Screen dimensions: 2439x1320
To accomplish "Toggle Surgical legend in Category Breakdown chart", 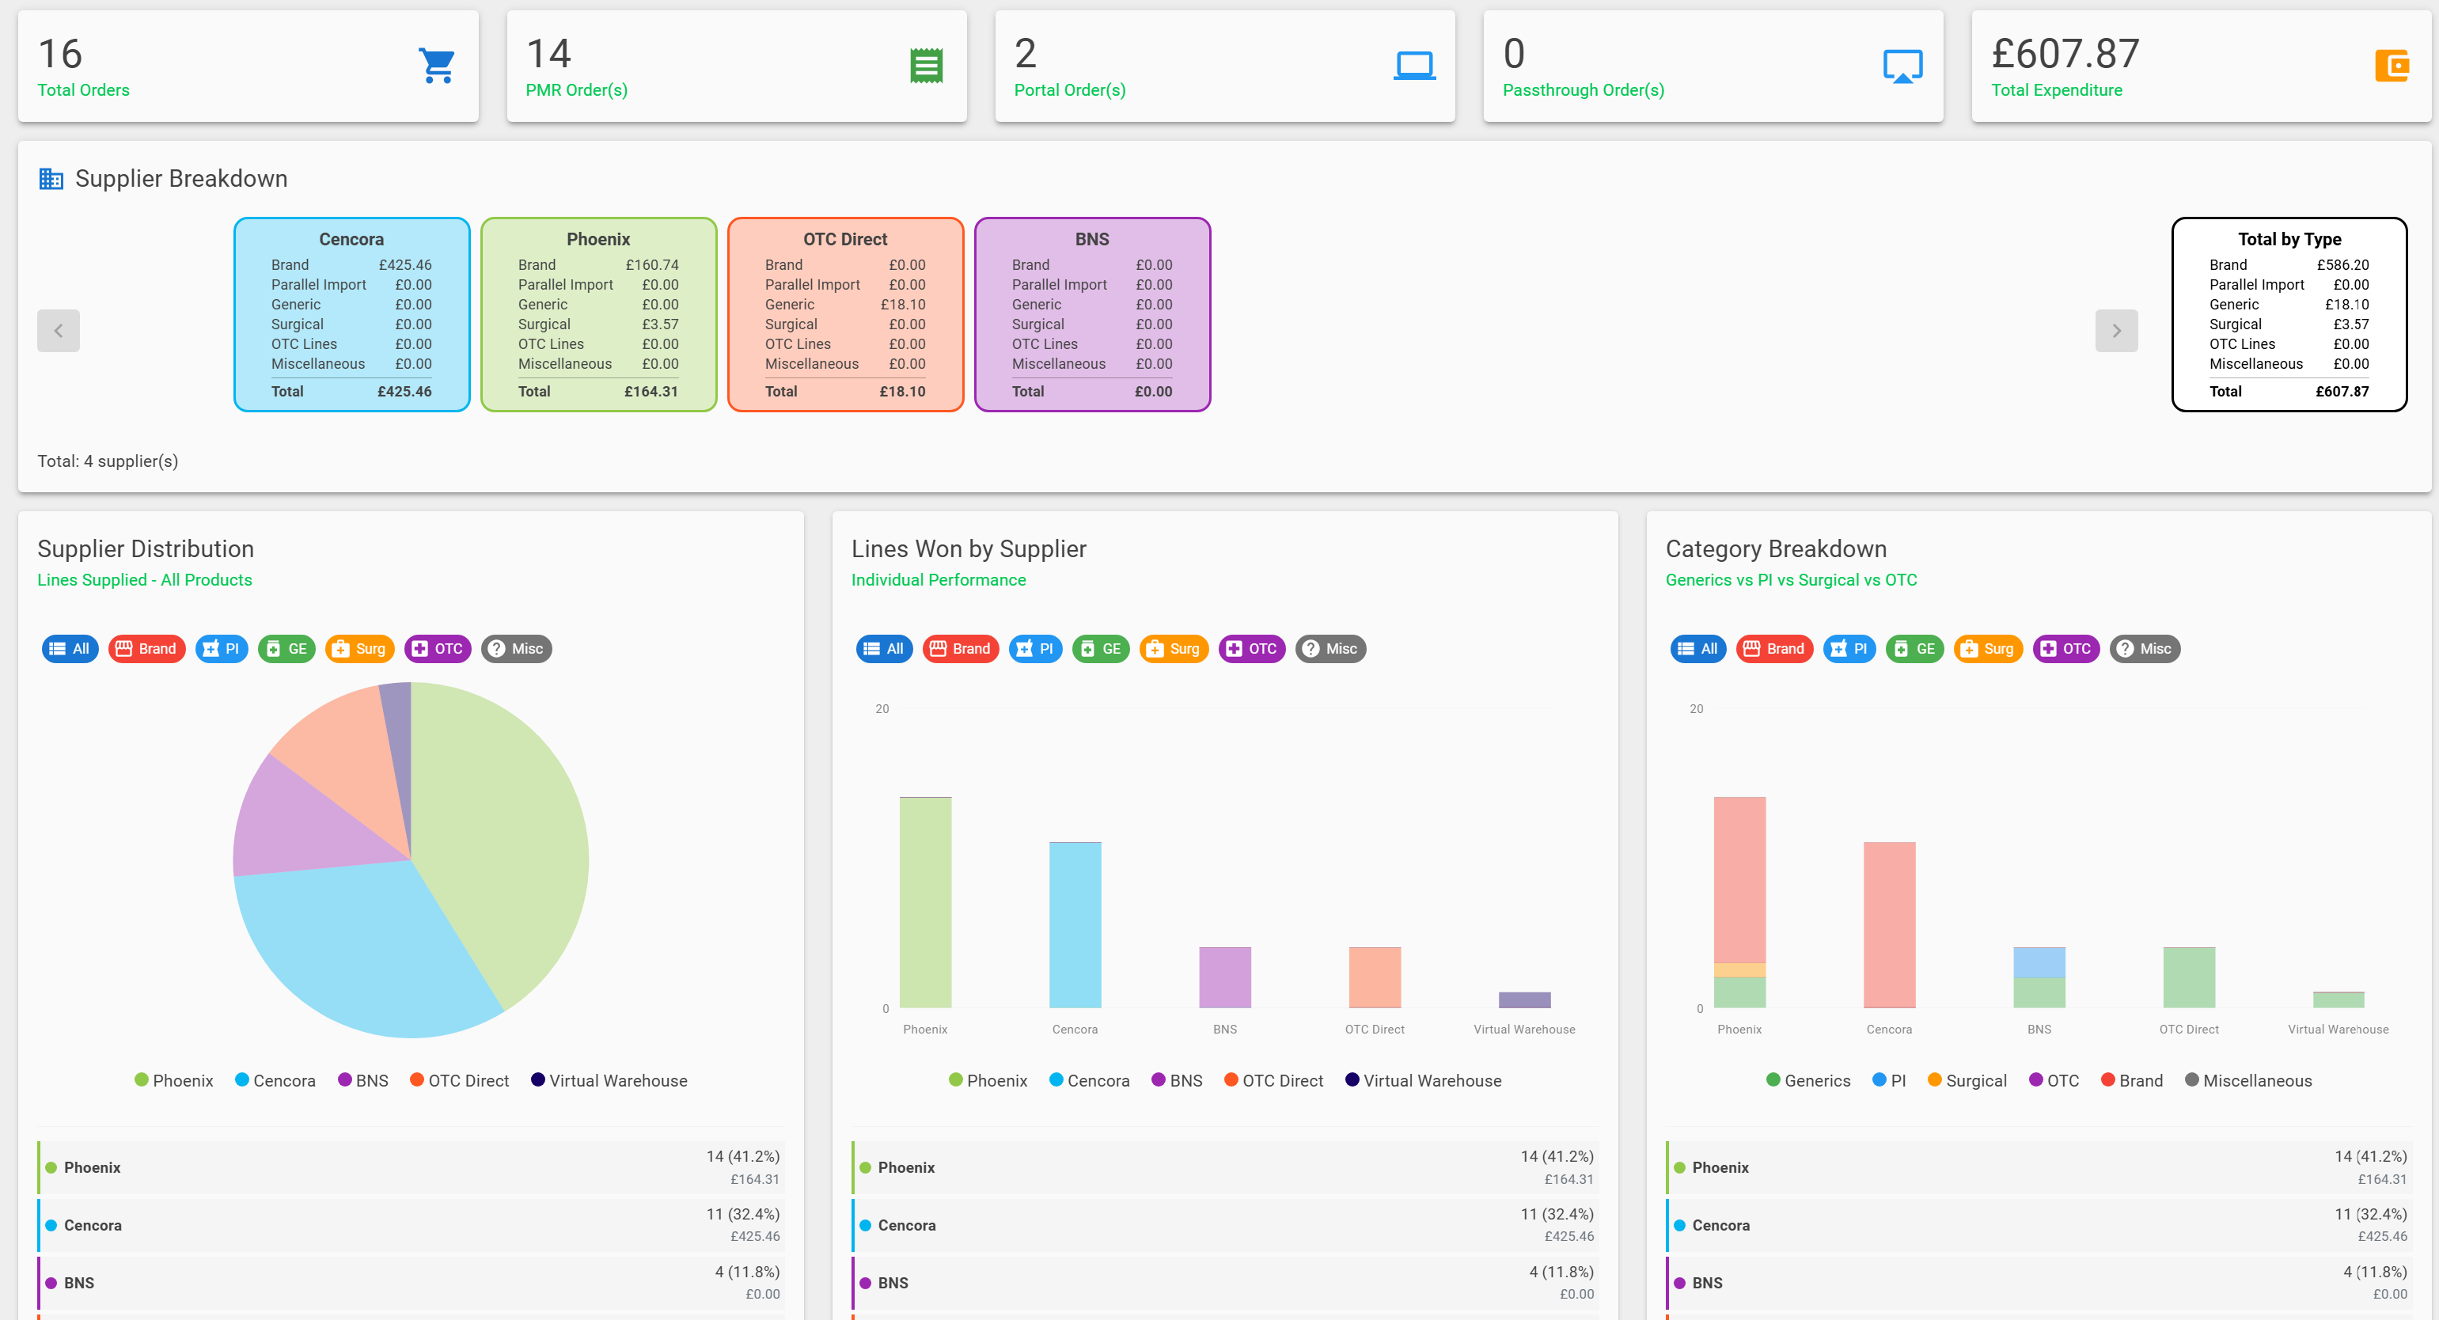I will click(1967, 1080).
